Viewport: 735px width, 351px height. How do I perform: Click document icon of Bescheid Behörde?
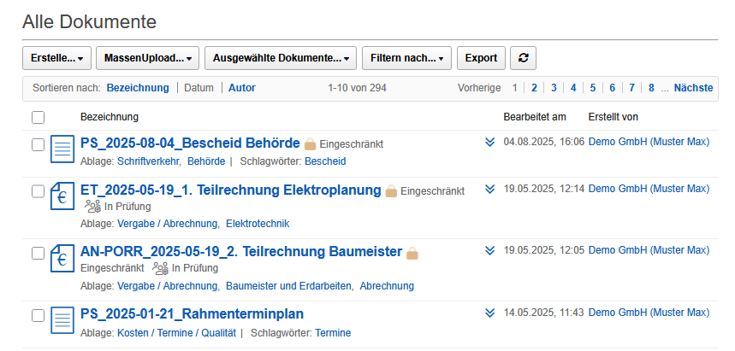pyautogui.click(x=62, y=149)
